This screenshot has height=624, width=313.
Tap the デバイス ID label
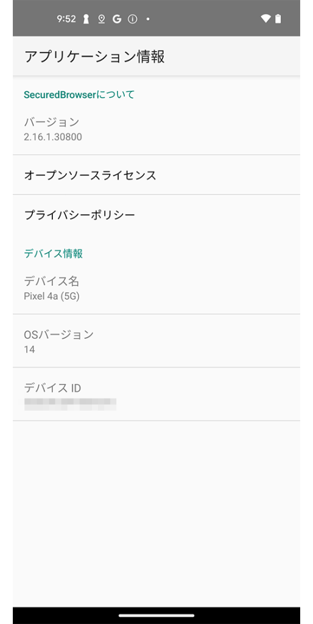(x=53, y=388)
